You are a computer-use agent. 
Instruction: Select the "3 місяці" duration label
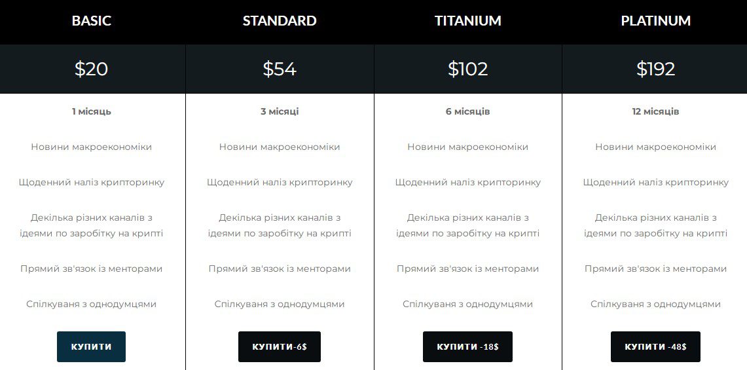click(280, 111)
